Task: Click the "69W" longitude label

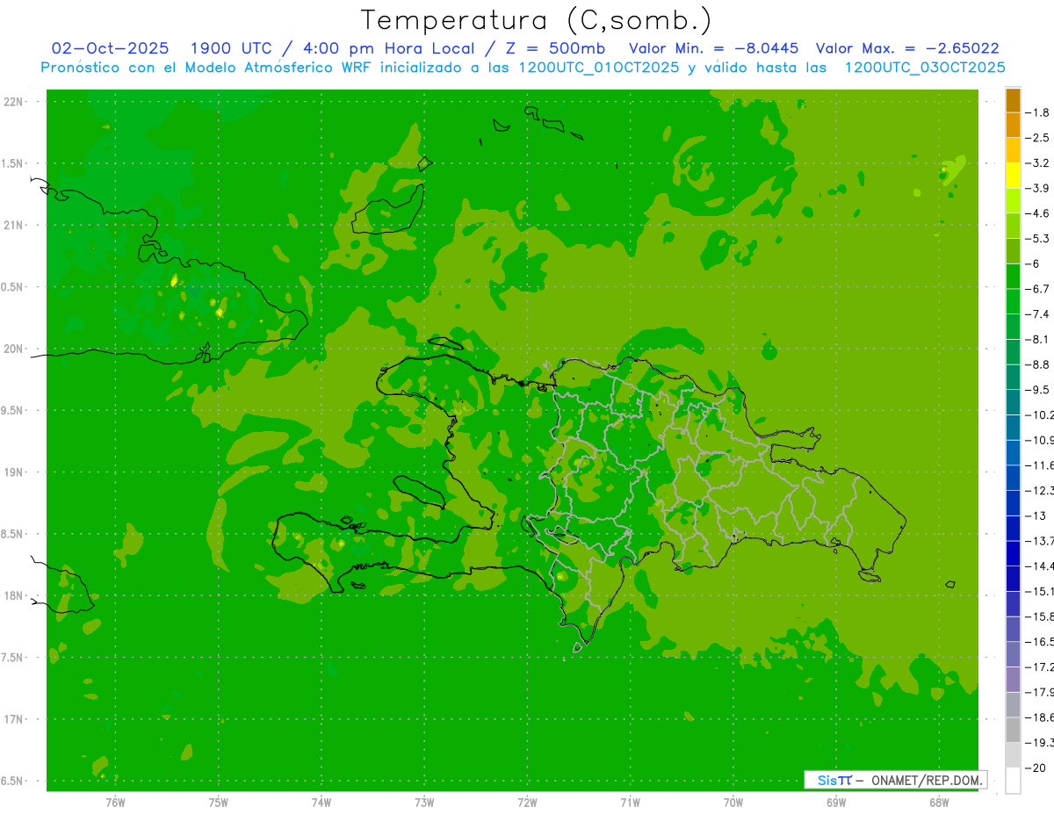Action: click(836, 803)
